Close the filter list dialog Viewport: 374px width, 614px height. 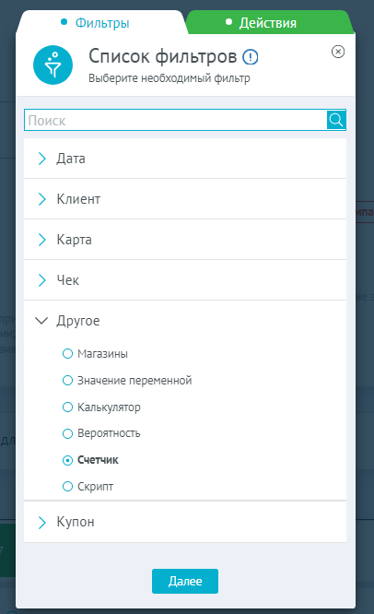click(x=338, y=52)
